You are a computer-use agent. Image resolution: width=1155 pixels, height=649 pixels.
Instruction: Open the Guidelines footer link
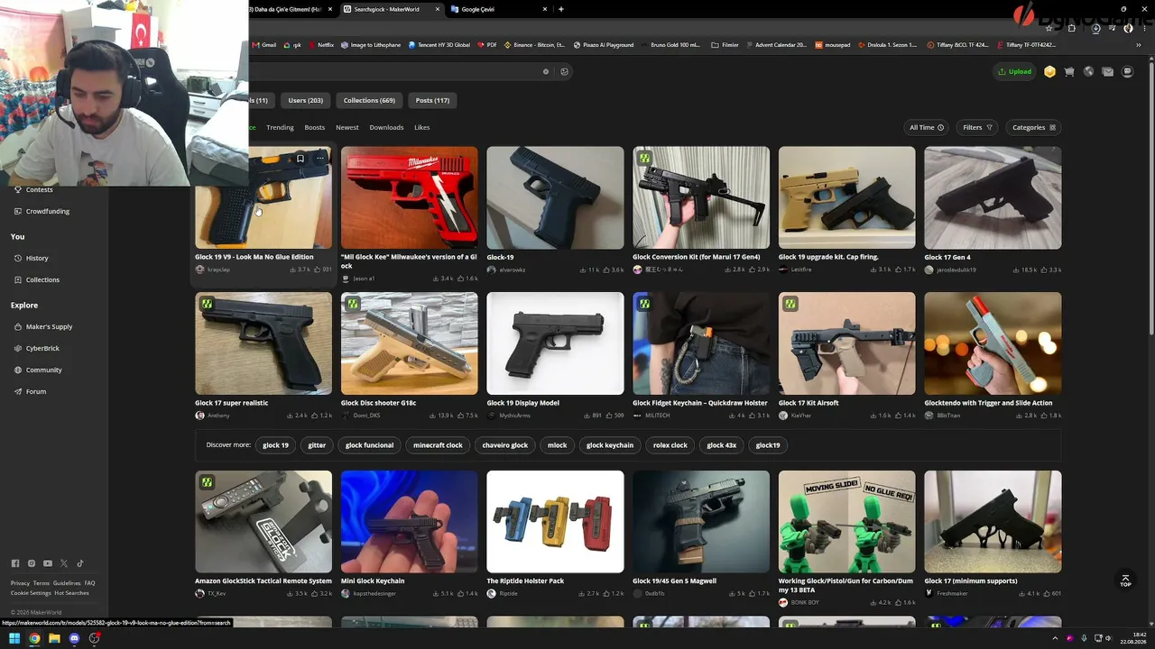point(67,583)
